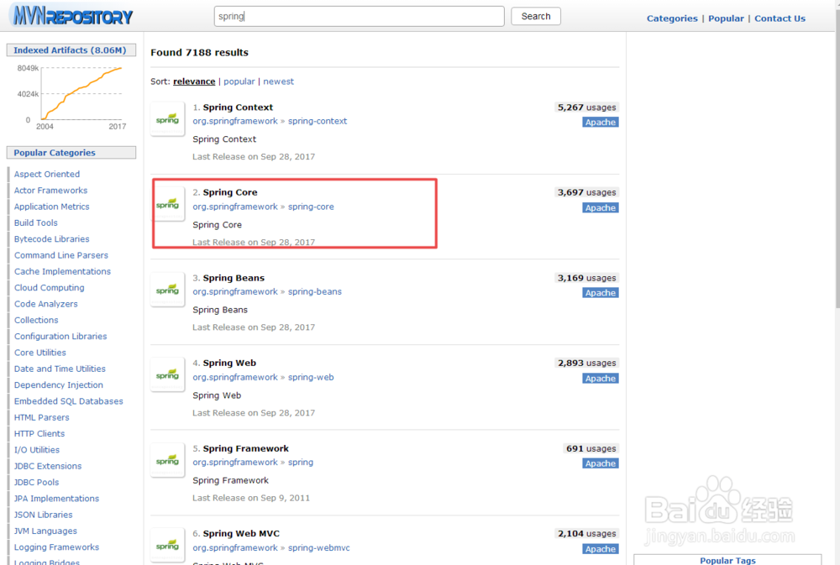Click 2,104 usages for Spring Web MVC

[x=586, y=533]
